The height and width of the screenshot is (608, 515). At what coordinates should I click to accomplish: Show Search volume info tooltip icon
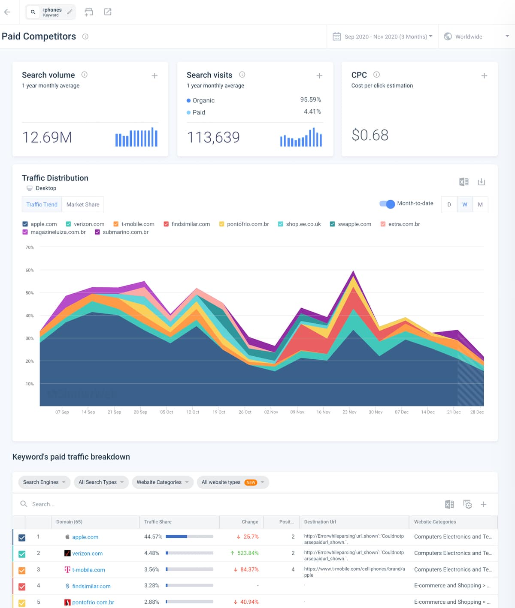[x=85, y=75]
